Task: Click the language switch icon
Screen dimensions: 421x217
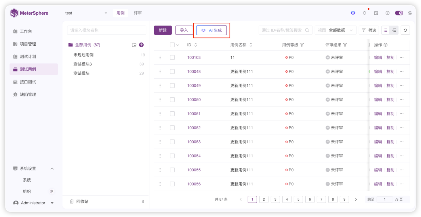Action: [x=410, y=13]
